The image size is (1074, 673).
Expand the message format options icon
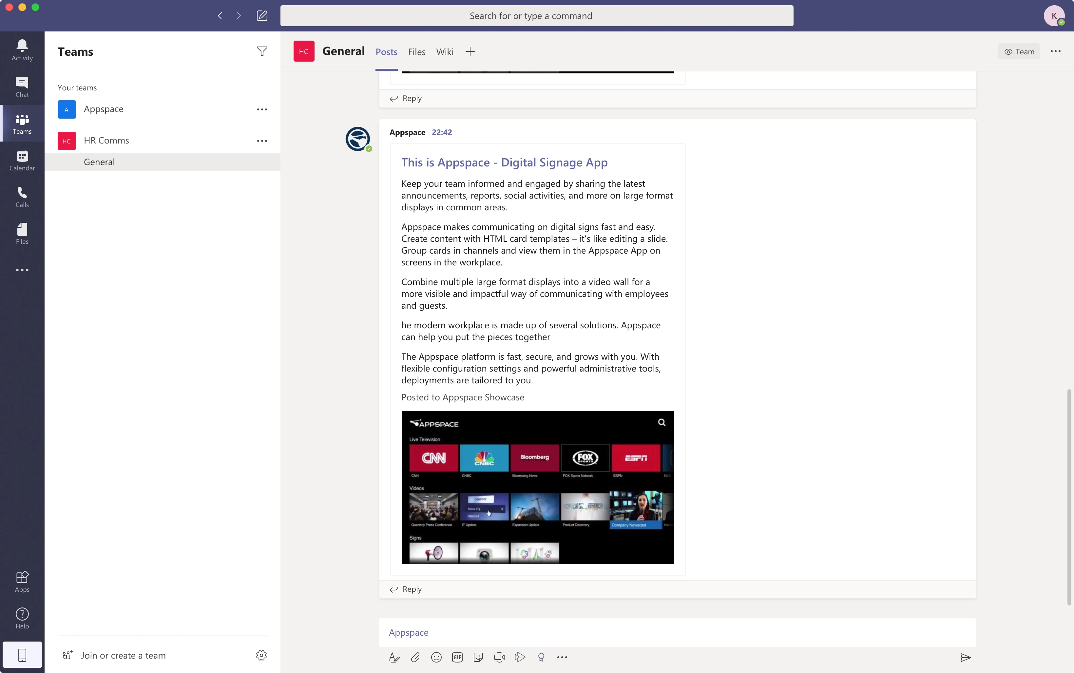click(x=394, y=657)
